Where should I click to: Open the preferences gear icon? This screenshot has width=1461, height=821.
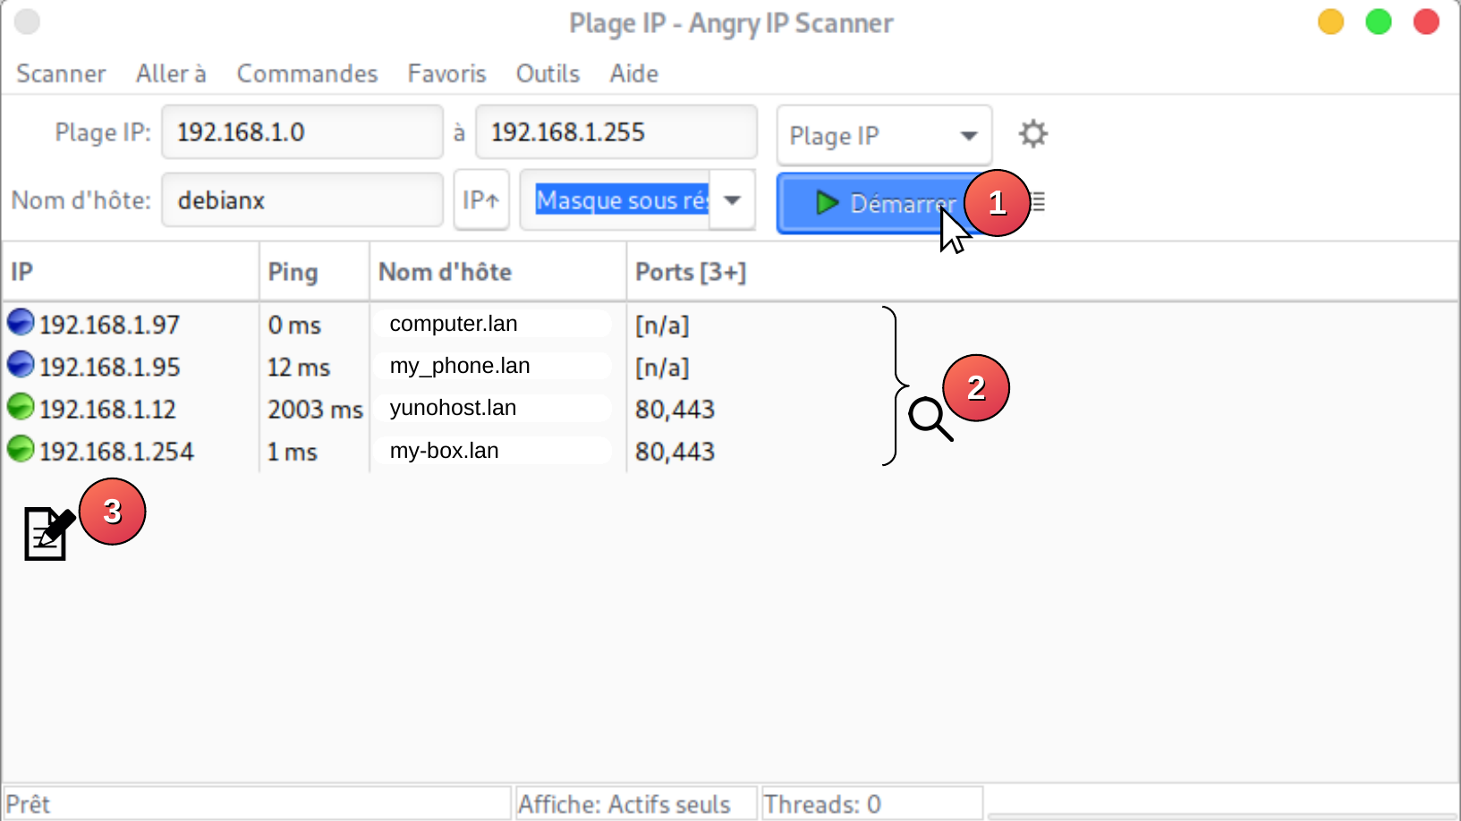pos(1032,134)
